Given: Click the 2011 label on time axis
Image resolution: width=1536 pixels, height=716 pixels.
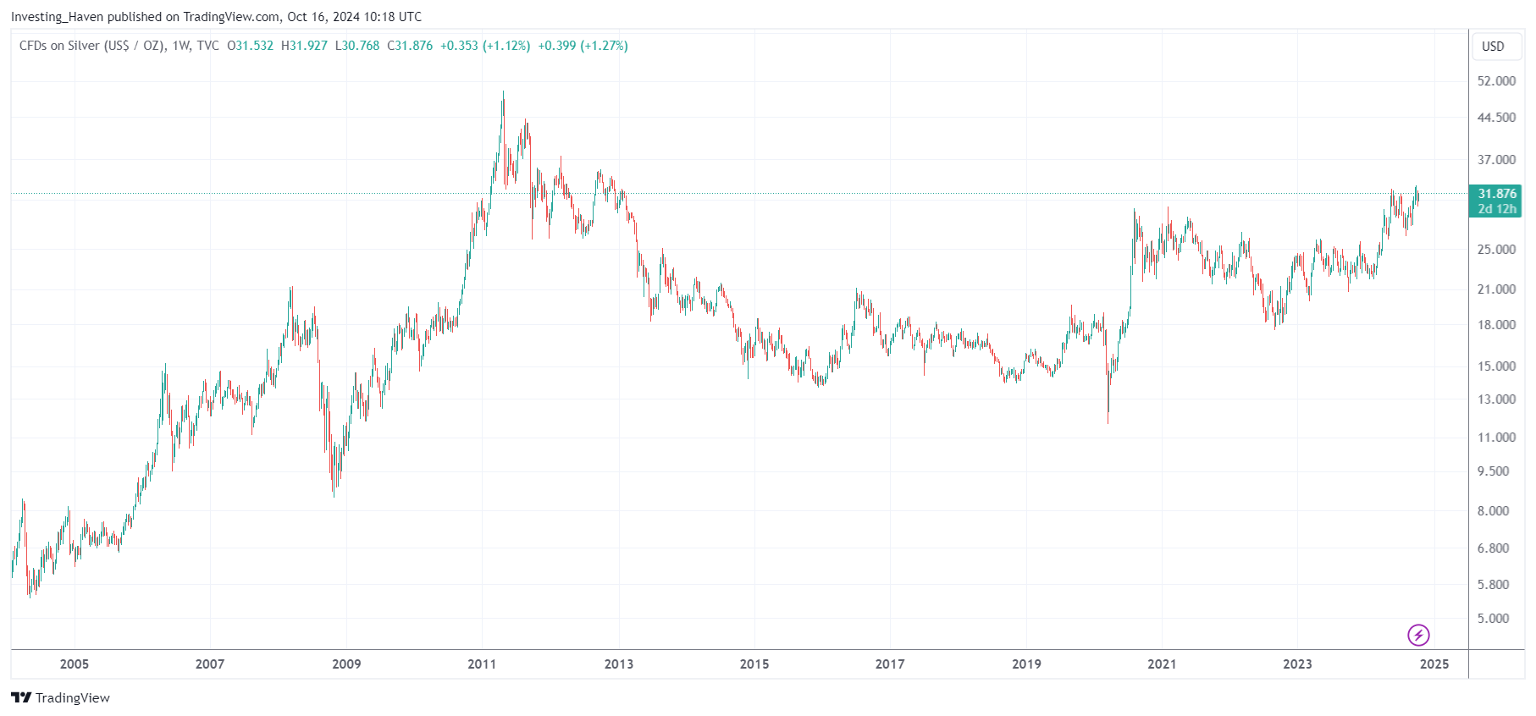Looking at the screenshot, I should [482, 664].
